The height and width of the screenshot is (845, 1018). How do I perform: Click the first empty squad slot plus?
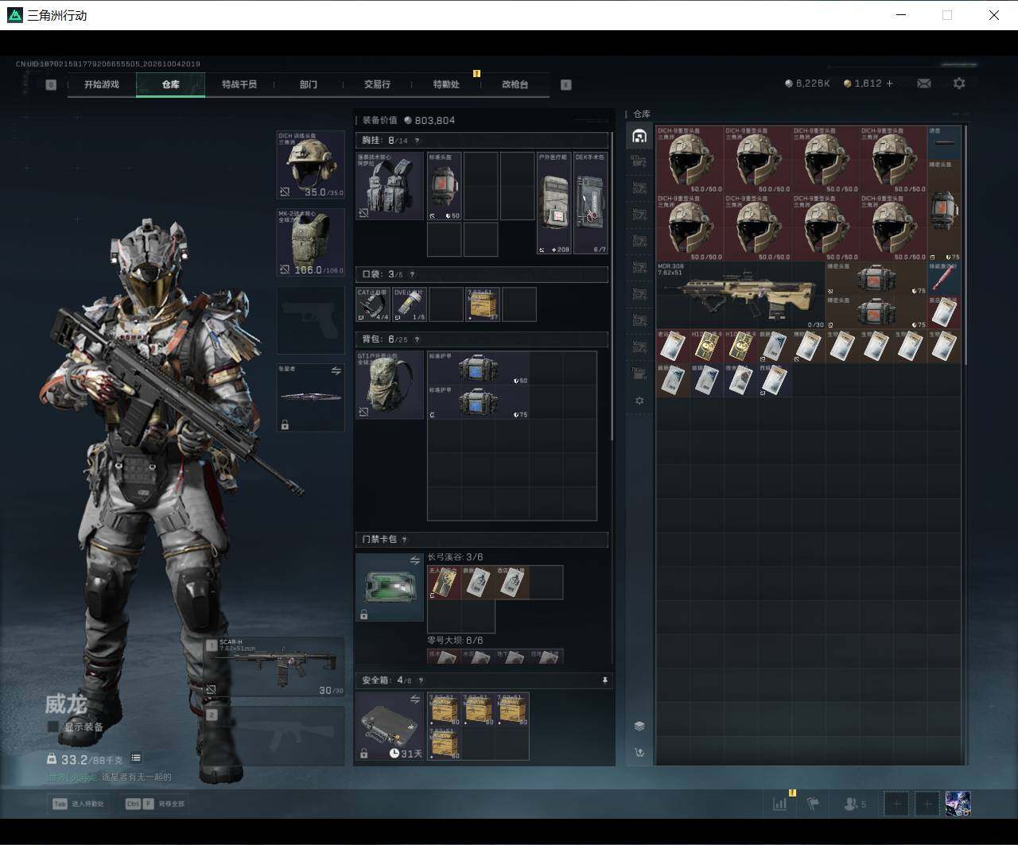tap(896, 804)
